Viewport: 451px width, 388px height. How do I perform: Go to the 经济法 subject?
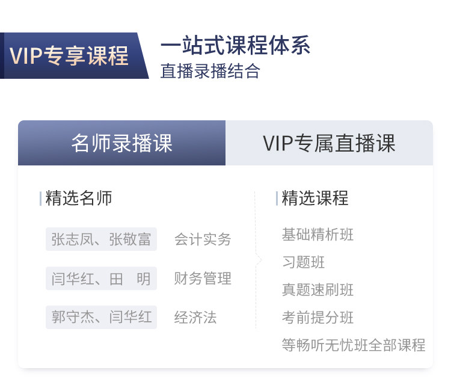(195, 317)
